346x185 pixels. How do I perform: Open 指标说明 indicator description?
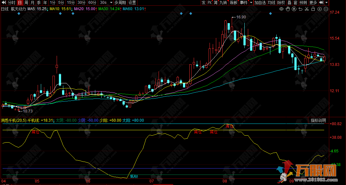pos(318,120)
